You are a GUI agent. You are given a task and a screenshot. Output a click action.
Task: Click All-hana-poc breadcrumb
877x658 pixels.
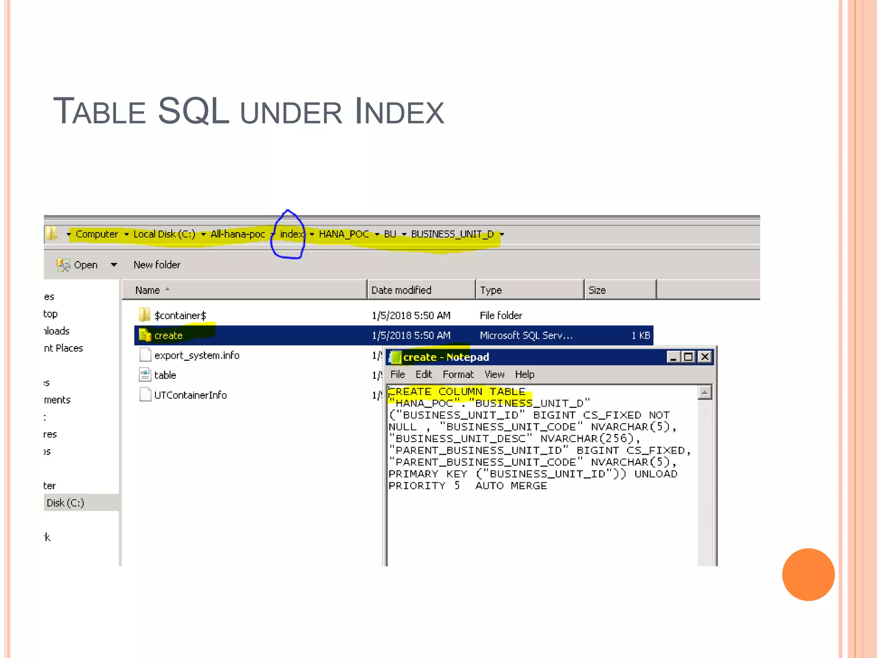238,234
